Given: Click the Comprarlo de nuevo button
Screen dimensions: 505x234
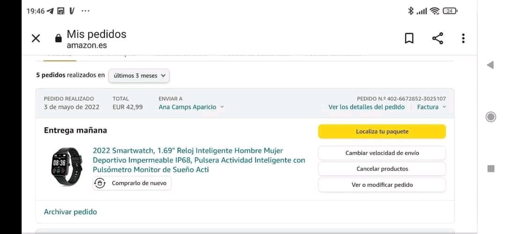Looking at the screenshot, I should [132, 183].
